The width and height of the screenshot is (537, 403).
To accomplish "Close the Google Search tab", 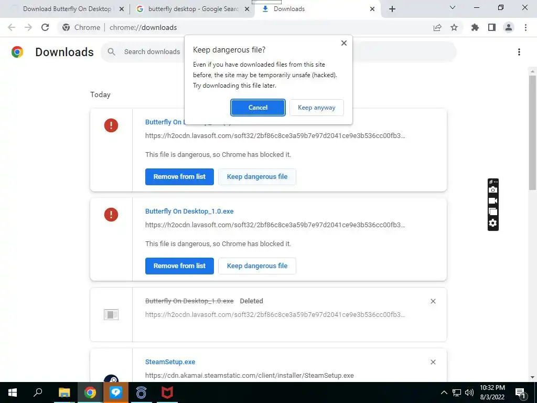I will tap(246, 9).
